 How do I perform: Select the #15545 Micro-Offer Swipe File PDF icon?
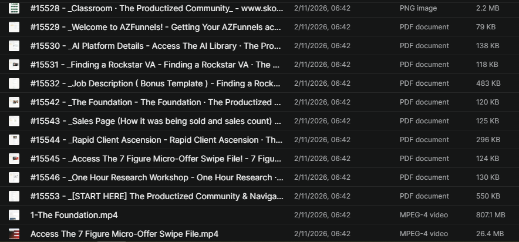[x=14, y=159]
